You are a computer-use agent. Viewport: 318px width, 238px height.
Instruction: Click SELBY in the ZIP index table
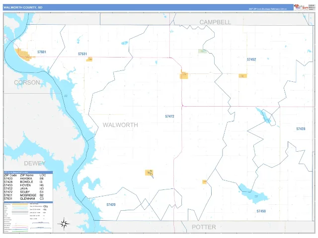[25, 192]
